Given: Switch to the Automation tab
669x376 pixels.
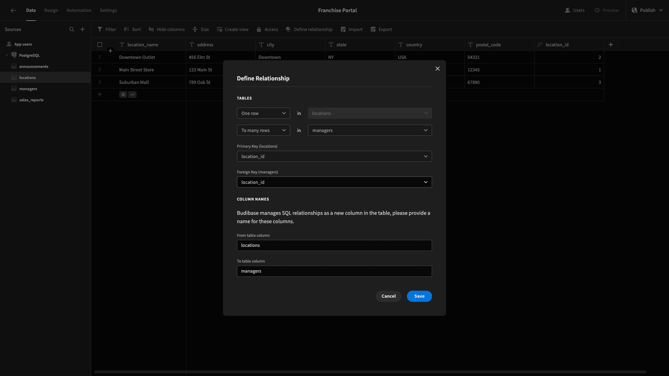Looking at the screenshot, I should (79, 10).
